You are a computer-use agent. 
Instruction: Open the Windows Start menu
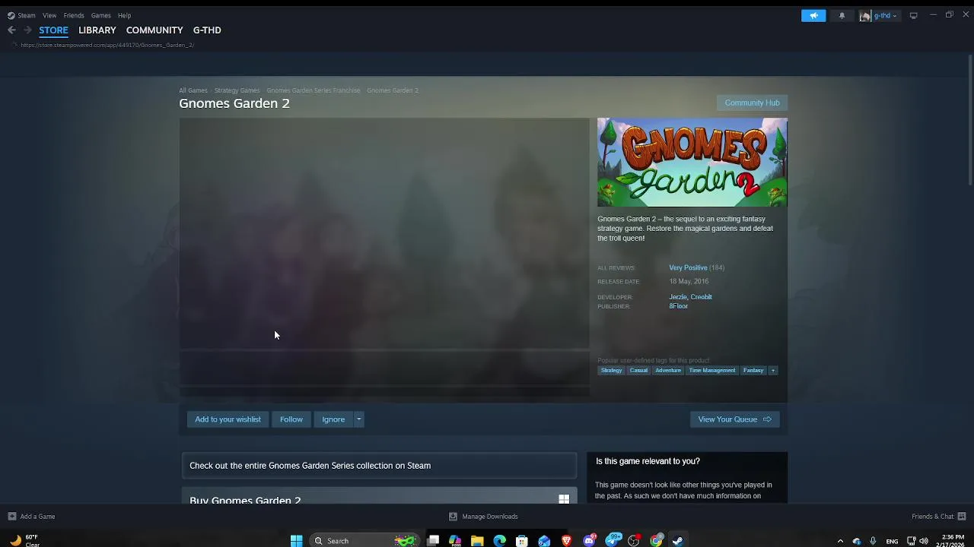pyautogui.click(x=296, y=541)
